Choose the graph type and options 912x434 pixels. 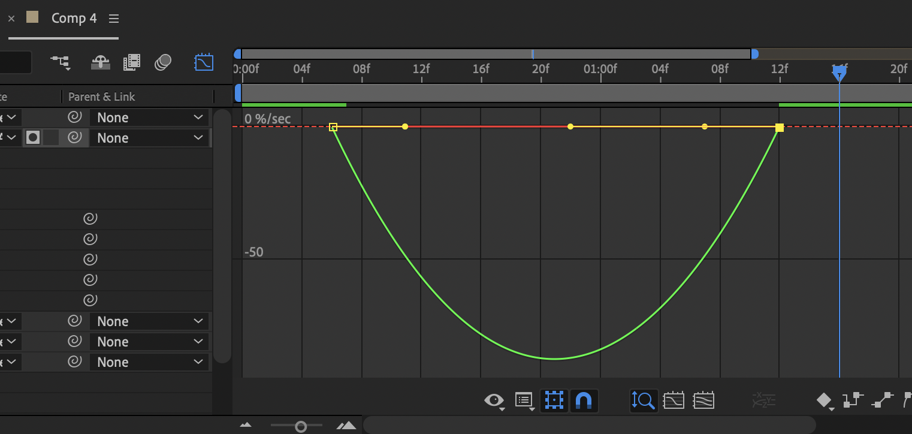[x=524, y=400]
